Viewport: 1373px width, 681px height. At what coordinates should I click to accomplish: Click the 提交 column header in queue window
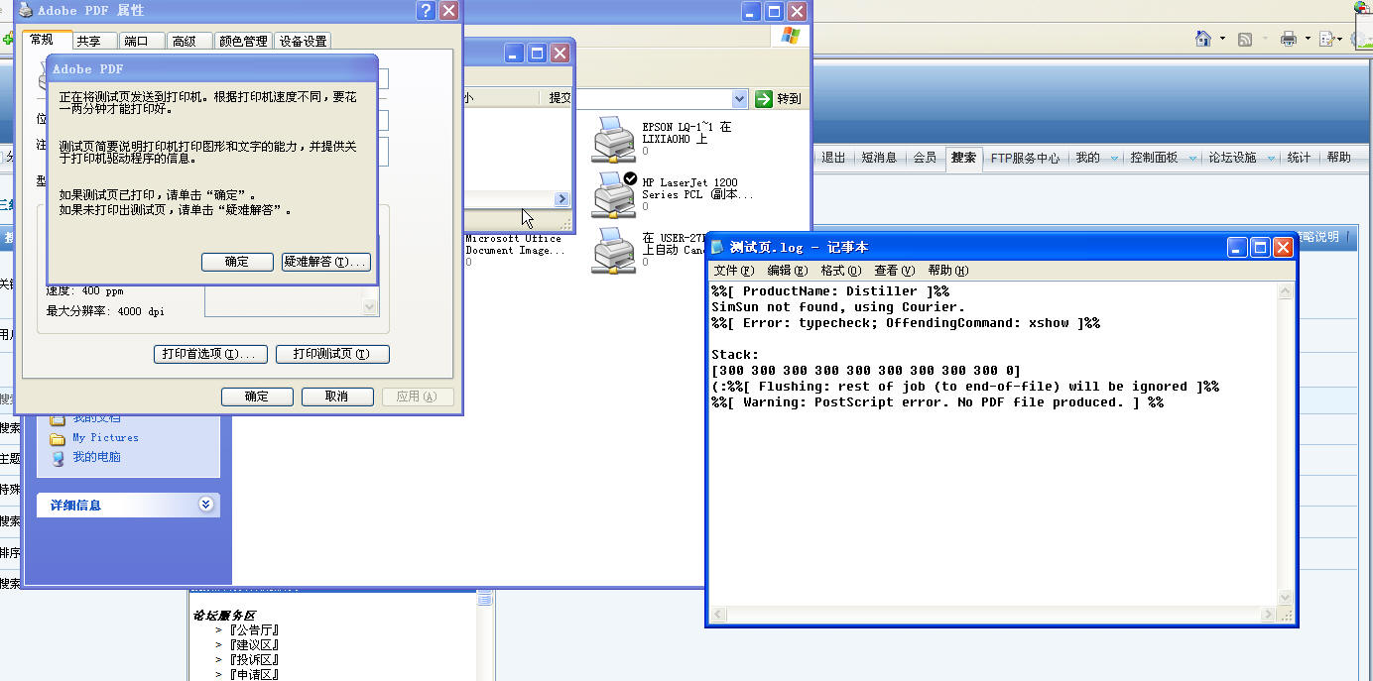[560, 98]
